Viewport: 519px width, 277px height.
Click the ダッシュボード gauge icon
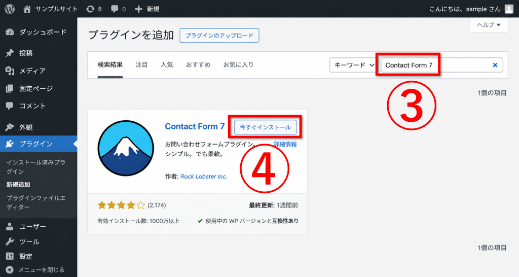pos(10,32)
